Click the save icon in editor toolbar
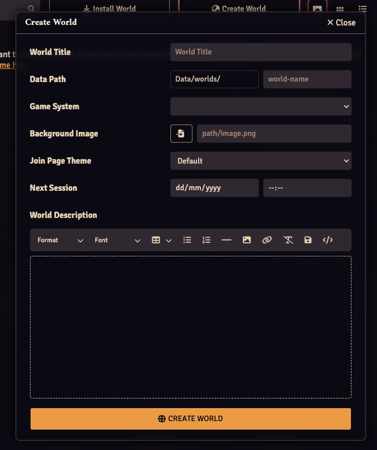The width and height of the screenshot is (377, 450). pyautogui.click(x=308, y=240)
